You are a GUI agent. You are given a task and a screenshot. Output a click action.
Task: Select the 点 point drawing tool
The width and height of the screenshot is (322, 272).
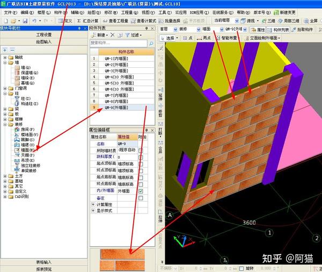[x=188, y=38]
